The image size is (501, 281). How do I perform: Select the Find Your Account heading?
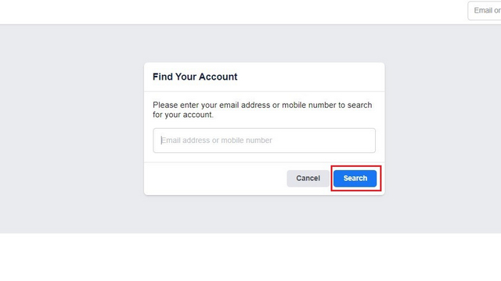click(195, 76)
